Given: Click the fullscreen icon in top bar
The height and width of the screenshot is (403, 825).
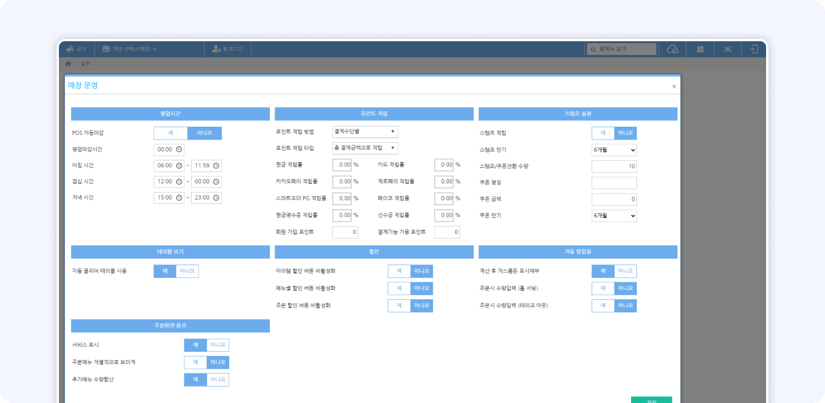Looking at the screenshot, I should [727, 49].
